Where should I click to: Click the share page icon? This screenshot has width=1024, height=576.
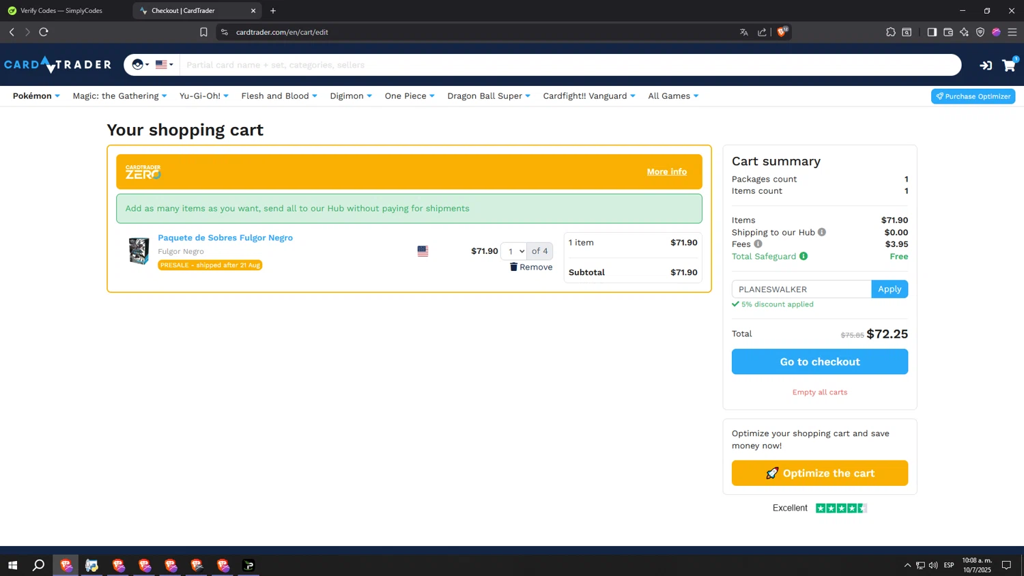762,32
